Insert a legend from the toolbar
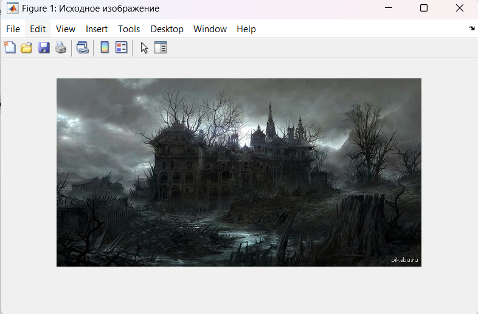This screenshot has height=314, width=478. click(x=122, y=47)
